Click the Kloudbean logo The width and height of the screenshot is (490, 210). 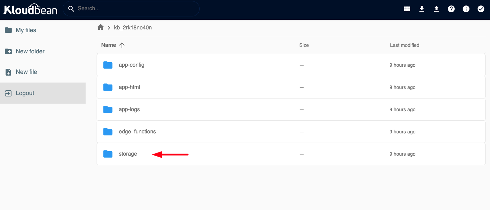pyautogui.click(x=30, y=9)
